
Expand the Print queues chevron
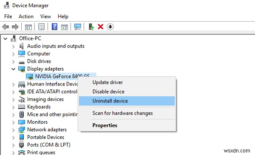tap(14, 153)
